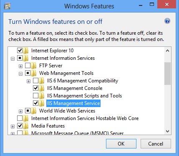179x156 pixels.
Task: Uncheck the Media Features checkbox
Action: click(20, 125)
